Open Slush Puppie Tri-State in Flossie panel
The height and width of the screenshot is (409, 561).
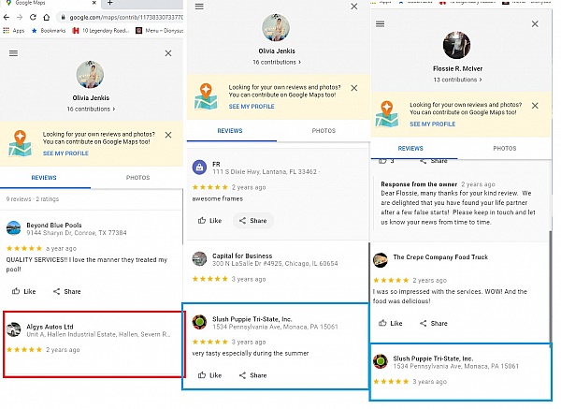coord(433,358)
